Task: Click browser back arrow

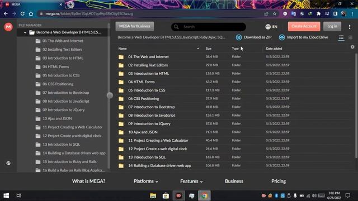Action: 6,13
